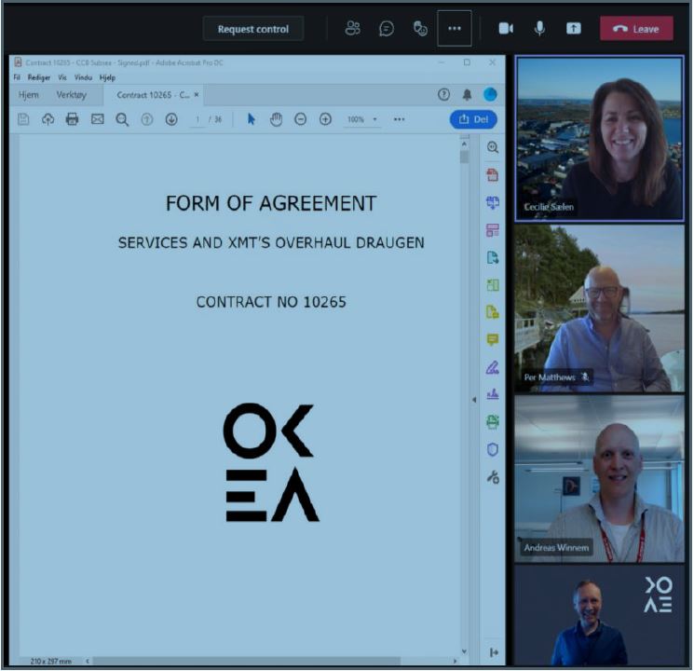Screen dimensions: 694x671
Task: Click the search tools magnifier in right pane
Action: (x=492, y=147)
